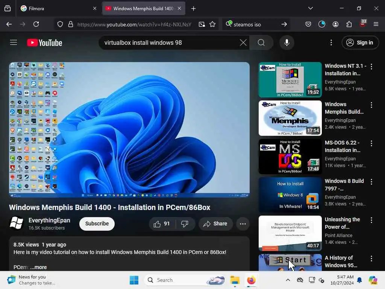Click the main video player
Screen dimensions: 385x289
pos(129,130)
